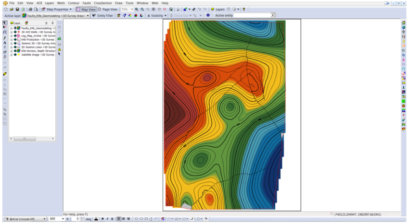This screenshot has width=409, height=224.
Task: Click the ft units button
Action: [67, 219]
